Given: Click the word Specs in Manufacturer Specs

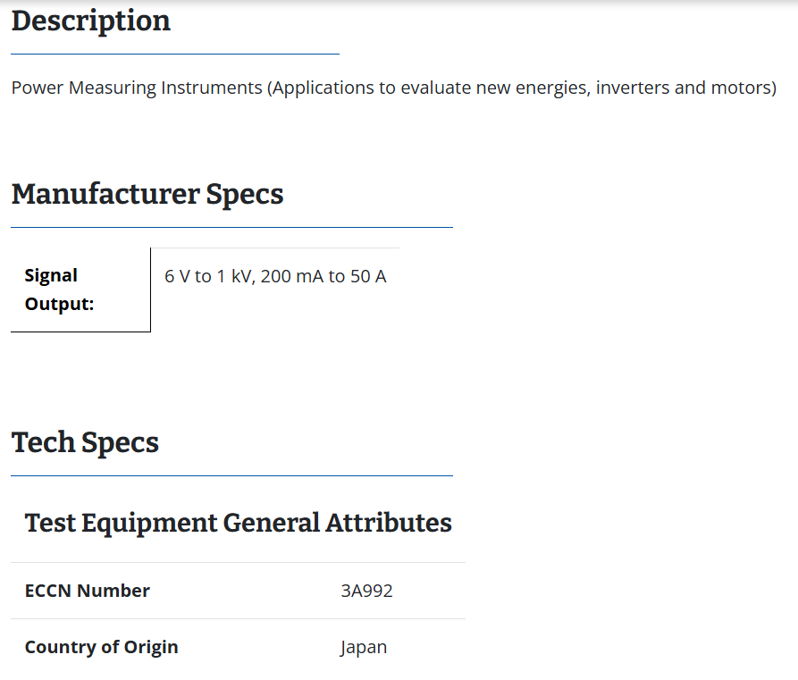Looking at the screenshot, I should click(x=244, y=196).
